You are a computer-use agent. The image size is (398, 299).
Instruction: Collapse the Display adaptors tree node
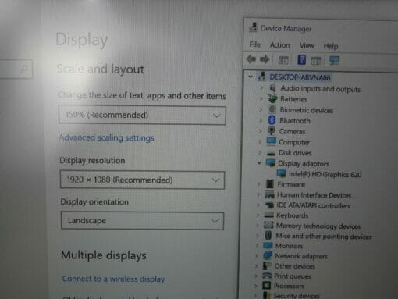(259, 163)
